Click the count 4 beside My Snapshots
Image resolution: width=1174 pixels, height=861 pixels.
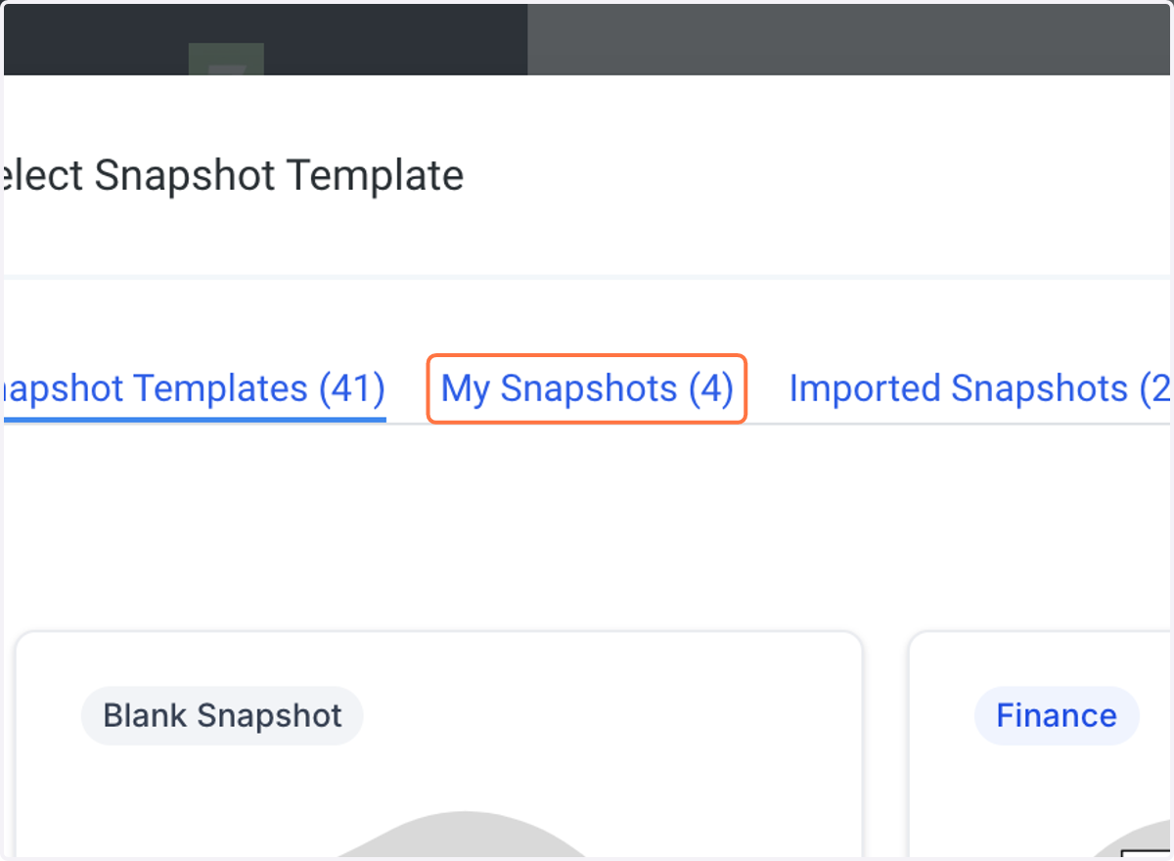pyautogui.click(x=711, y=388)
